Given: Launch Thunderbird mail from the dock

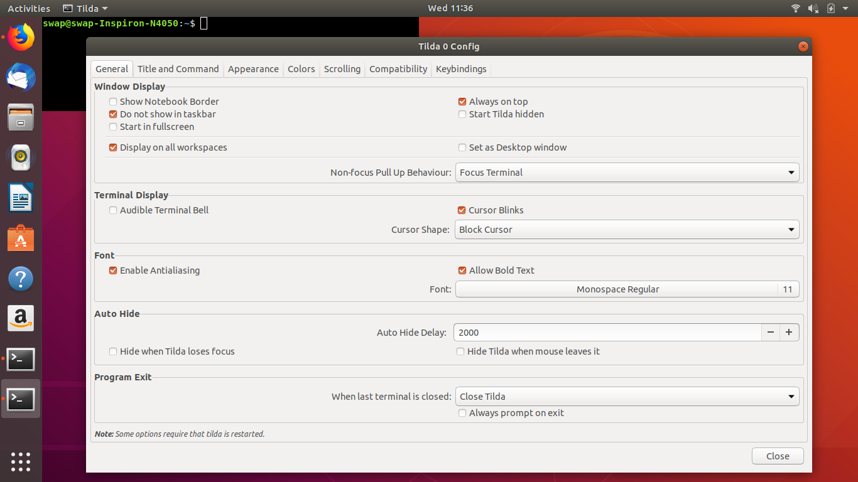Looking at the screenshot, I should (x=21, y=78).
